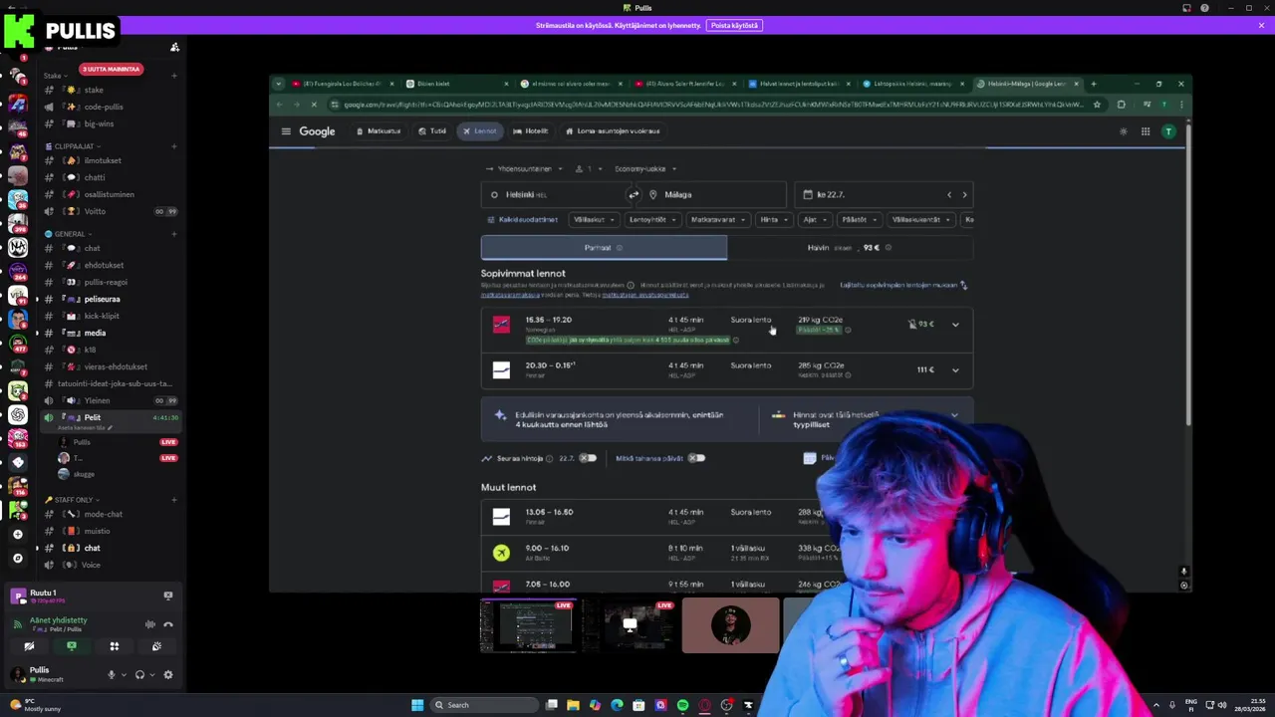Open Discord user settings gear

coord(168,674)
